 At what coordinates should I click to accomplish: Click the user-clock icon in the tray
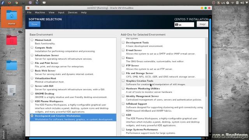219,3
